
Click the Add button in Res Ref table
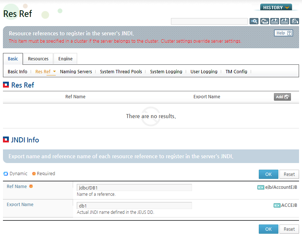(x=282, y=97)
